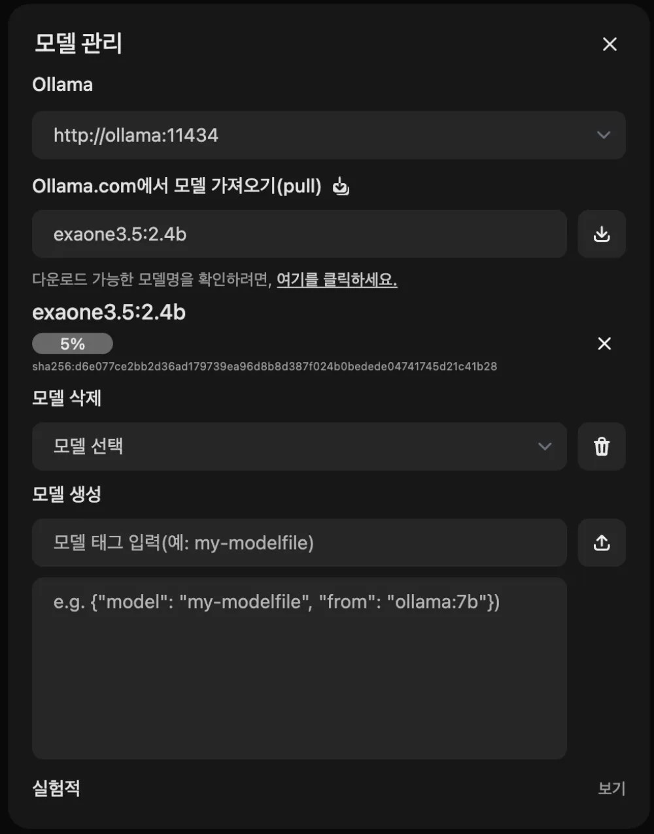Click the model name field containing exaone3.5:2.4b
654x834 pixels.
[x=300, y=234]
